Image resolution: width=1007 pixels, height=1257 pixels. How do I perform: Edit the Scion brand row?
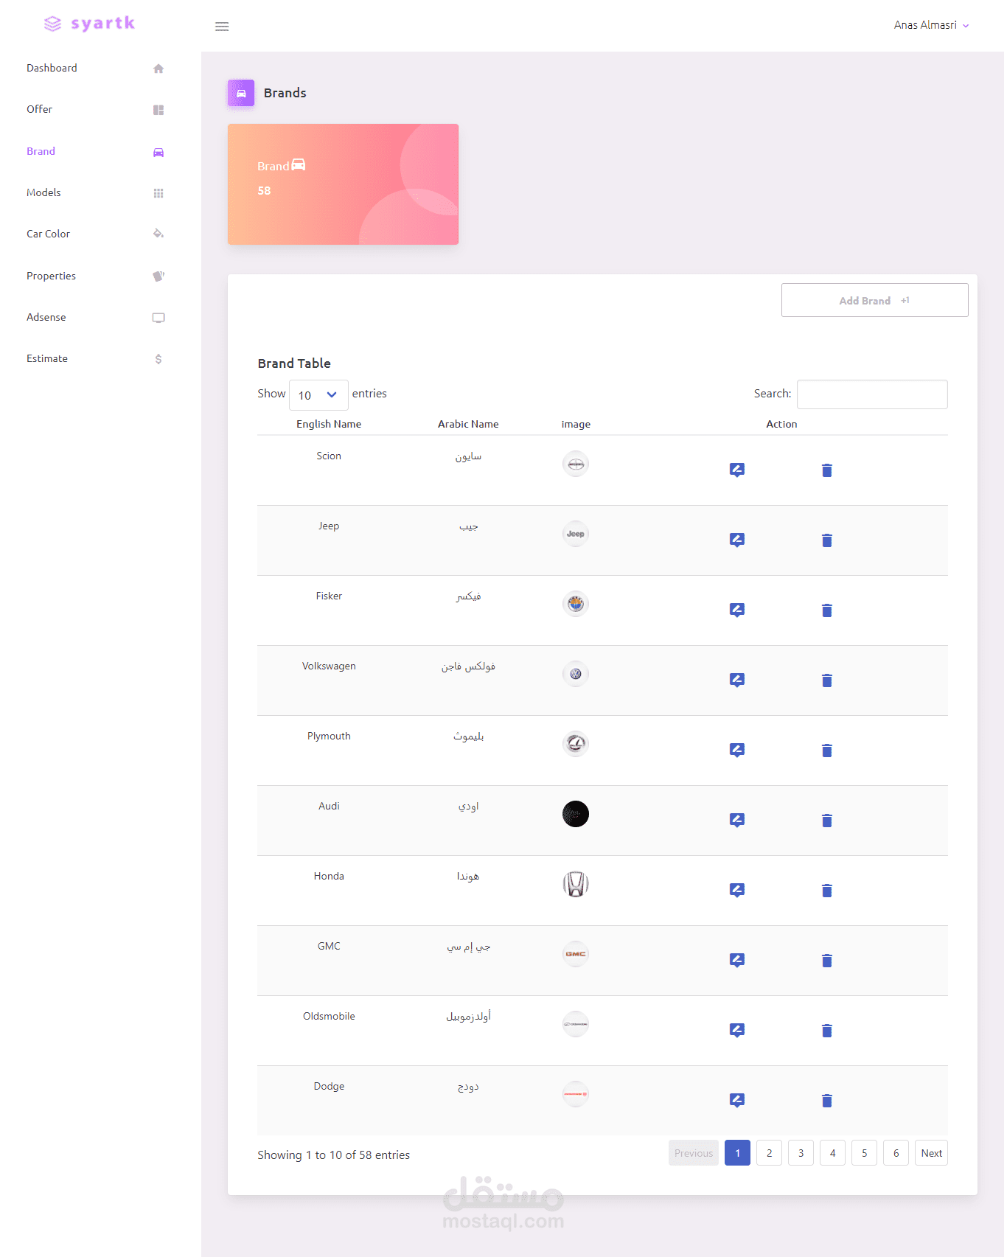click(x=737, y=470)
